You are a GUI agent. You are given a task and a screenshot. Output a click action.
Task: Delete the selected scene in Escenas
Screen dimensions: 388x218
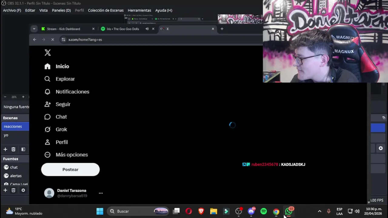(13, 149)
